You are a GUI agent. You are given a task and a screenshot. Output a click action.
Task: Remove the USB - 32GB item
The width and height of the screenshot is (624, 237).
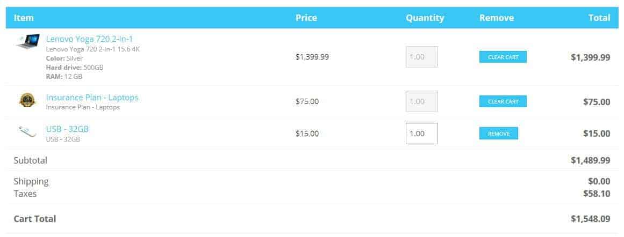click(x=499, y=134)
